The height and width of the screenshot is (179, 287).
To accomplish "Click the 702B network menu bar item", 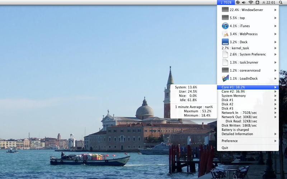I will [226, 3].
